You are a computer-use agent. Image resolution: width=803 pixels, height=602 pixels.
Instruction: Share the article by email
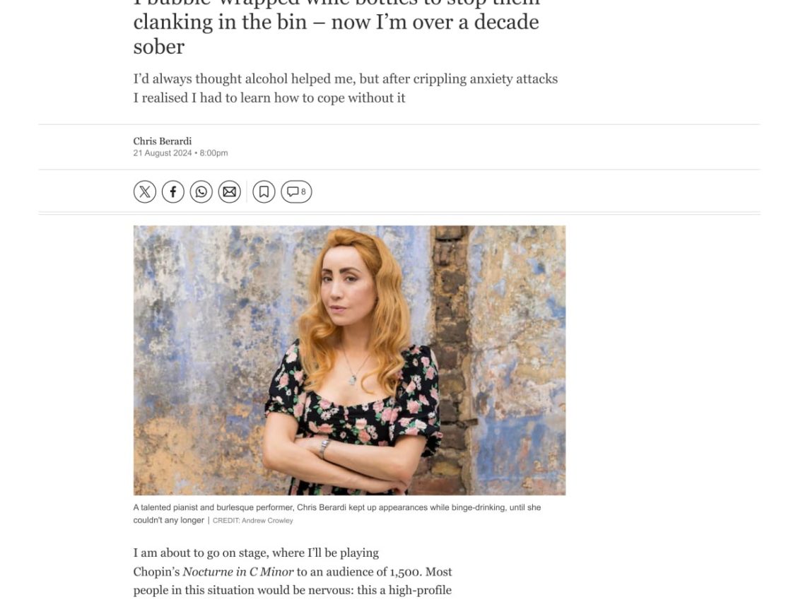pos(230,191)
